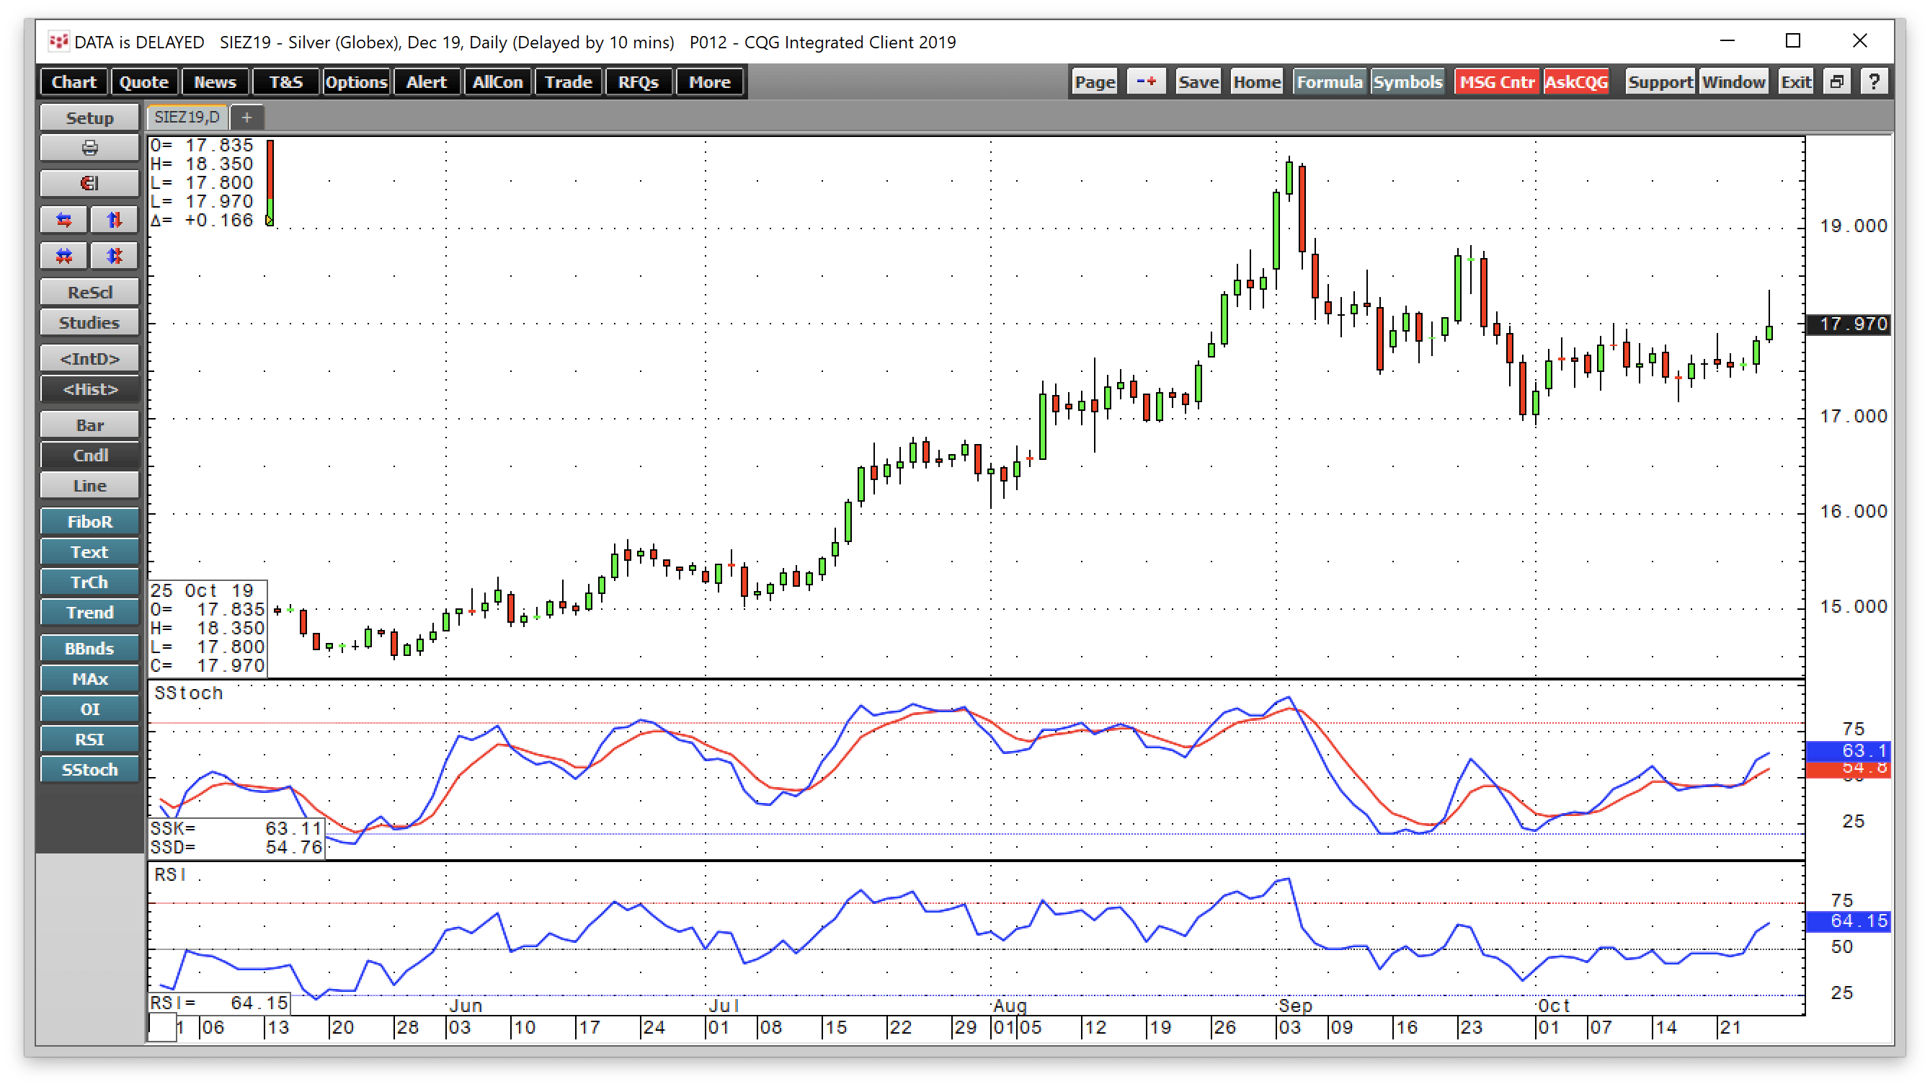This screenshot has width=1930, height=1087.
Task: Click the window layout icon next to help
Action: pos(1837,81)
